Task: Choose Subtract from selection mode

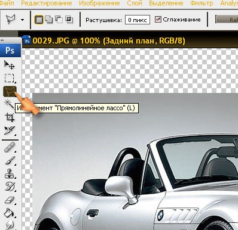Action: (x=59, y=20)
